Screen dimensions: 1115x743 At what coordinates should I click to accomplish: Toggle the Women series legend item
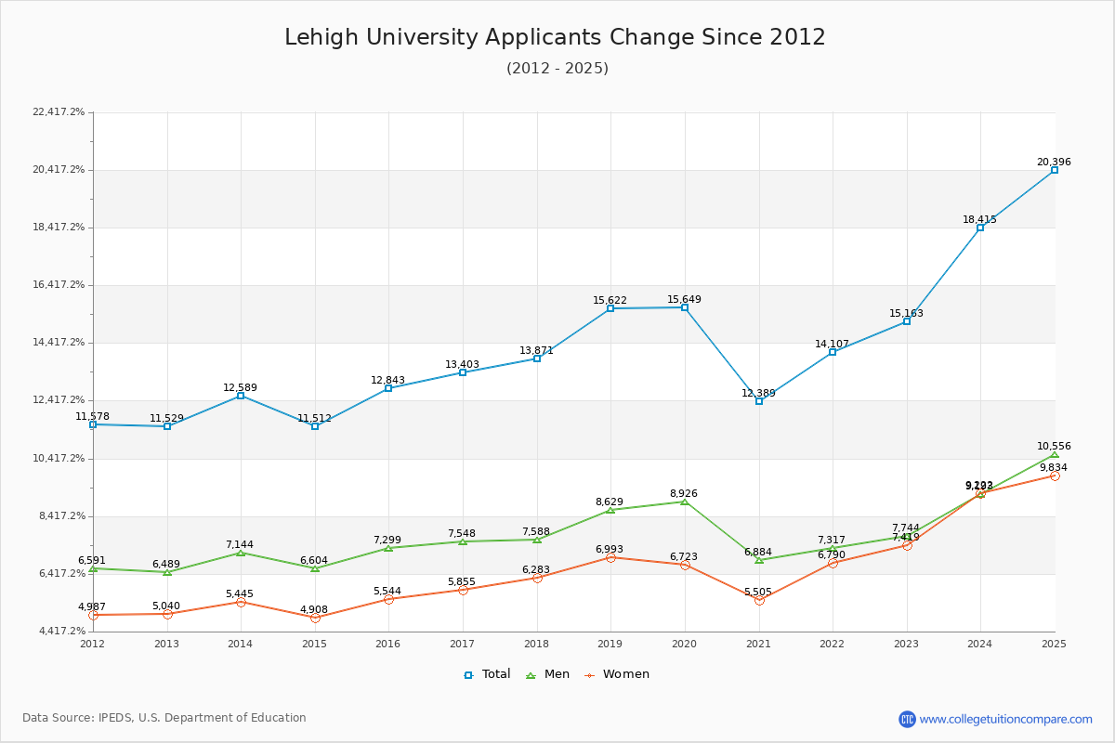616,674
